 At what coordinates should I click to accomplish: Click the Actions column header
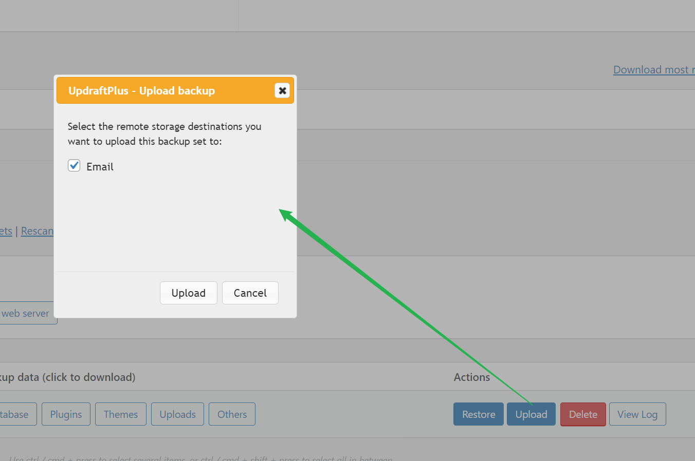point(472,377)
